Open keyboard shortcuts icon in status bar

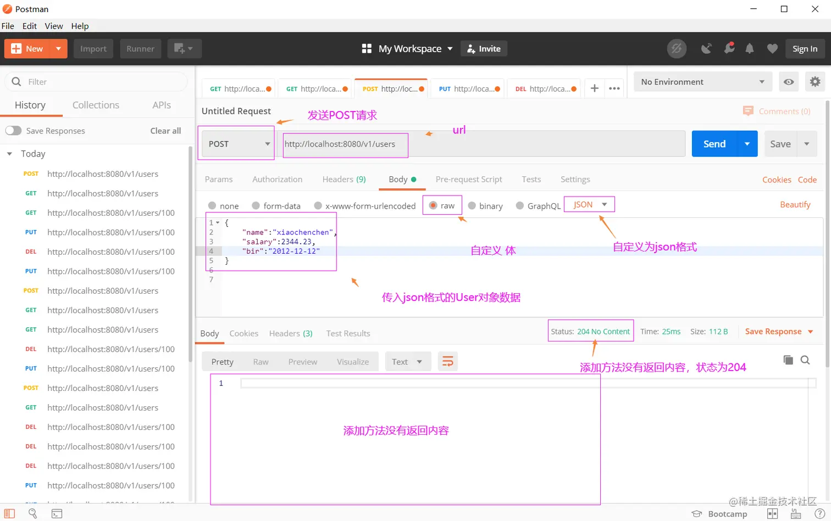click(796, 514)
